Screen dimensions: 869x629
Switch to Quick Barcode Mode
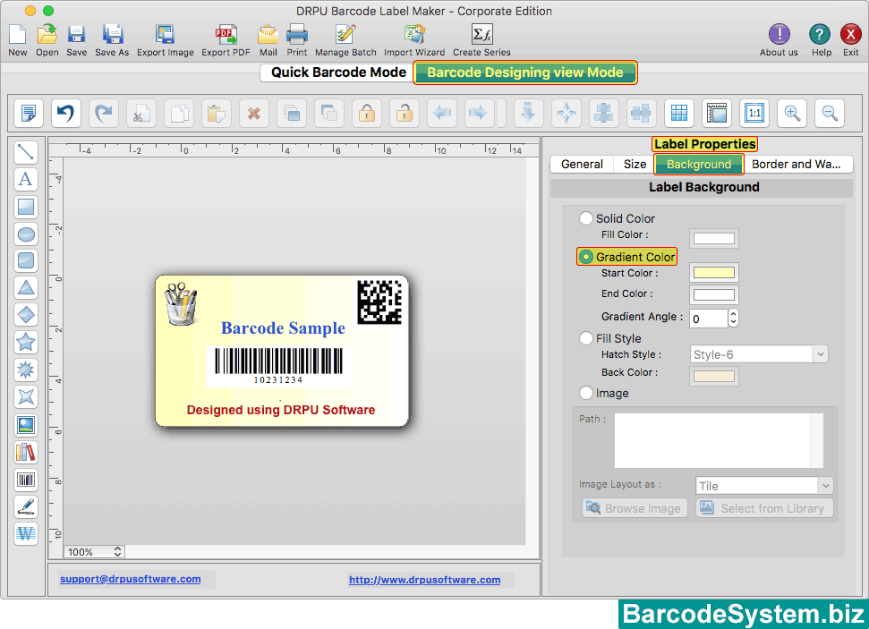tap(338, 72)
